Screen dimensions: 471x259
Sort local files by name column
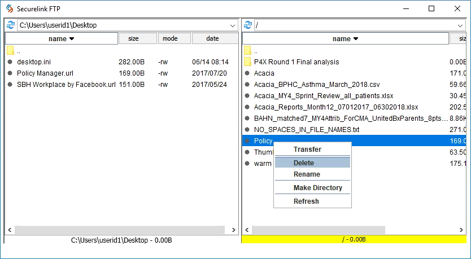pyautogui.click(x=61, y=39)
